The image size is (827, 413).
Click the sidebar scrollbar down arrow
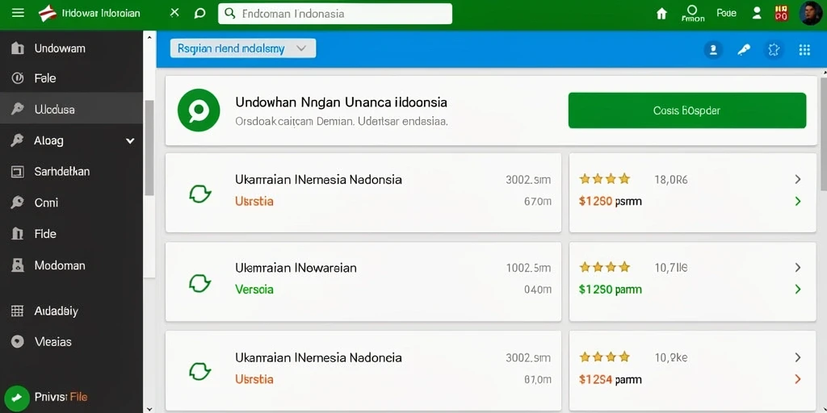(149, 408)
